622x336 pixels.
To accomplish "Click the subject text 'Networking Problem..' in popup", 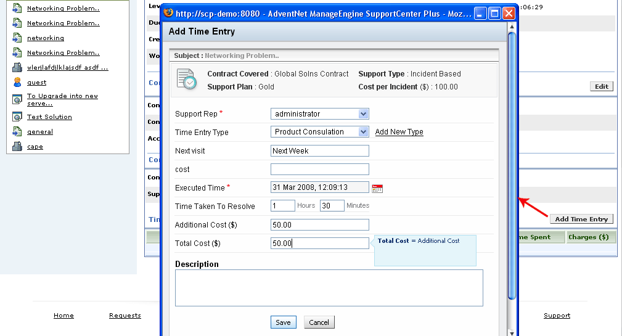I will click(x=242, y=55).
